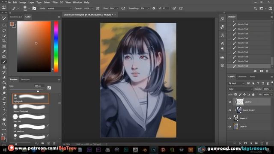The image size is (274, 154).
Task: Open the layer Kind filter dropdown
Action: pyautogui.click(x=236, y=83)
